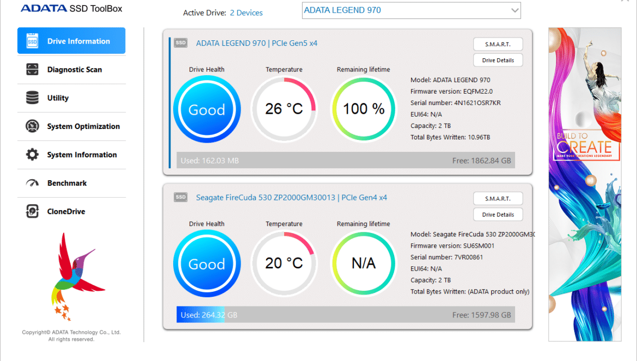Switch to System Optimization
Screen dimensions: 637x361
click(71, 126)
